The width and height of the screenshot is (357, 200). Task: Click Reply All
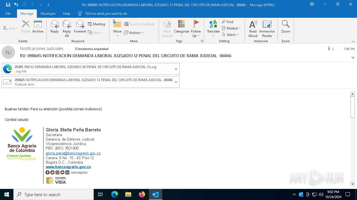coord(67,28)
